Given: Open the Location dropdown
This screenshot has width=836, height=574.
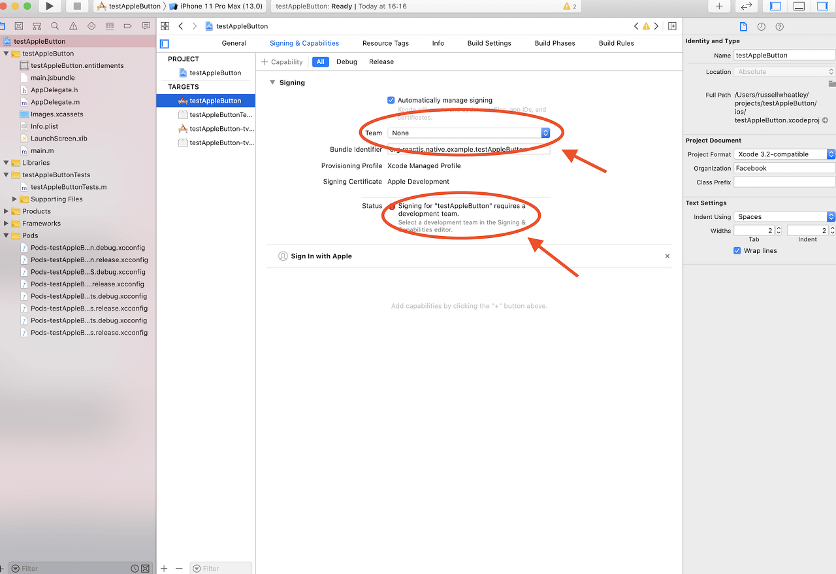Looking at the screenshot, I should pyautogui.click(x=784, y=72).
